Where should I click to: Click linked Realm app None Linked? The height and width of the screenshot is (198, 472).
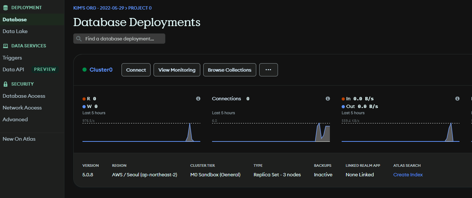[360, 175]
